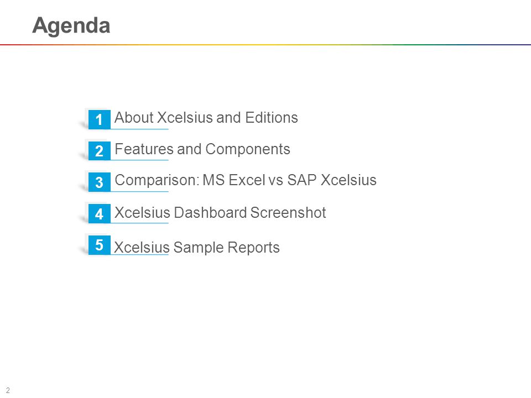The height and width of the screenshot is (398, 531).
Task: Select the blue number 4 badge
Action: 99,213
